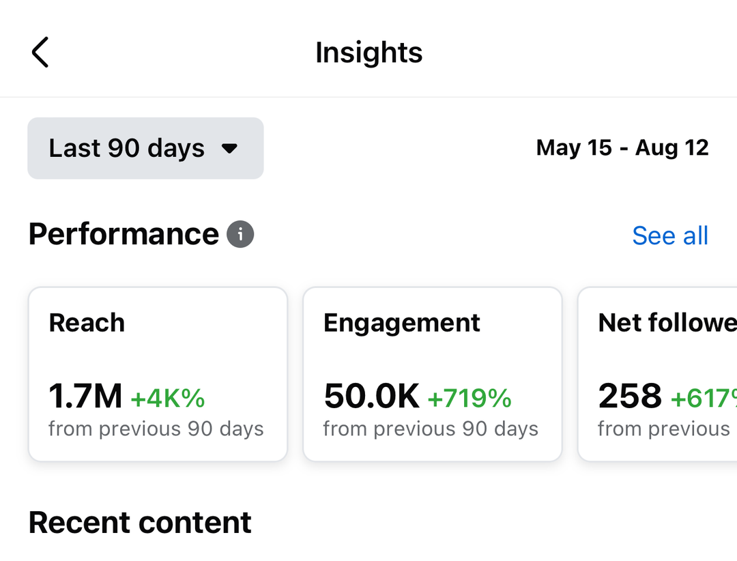Image resolution: width=737 pixels, height=561 pixels.
Task: Click the +719% engagement change indicator
Action: point(469,399)
